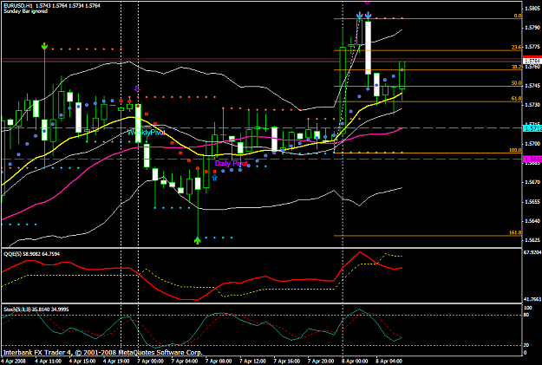Click the 1.5745 price axis label
542x365 pixels.
pyautogui.click(x=532, y=86)
